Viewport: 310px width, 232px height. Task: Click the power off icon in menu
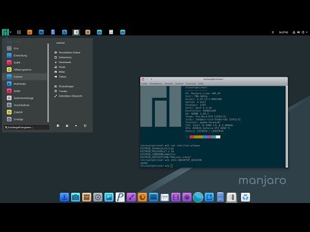[85, 126]
